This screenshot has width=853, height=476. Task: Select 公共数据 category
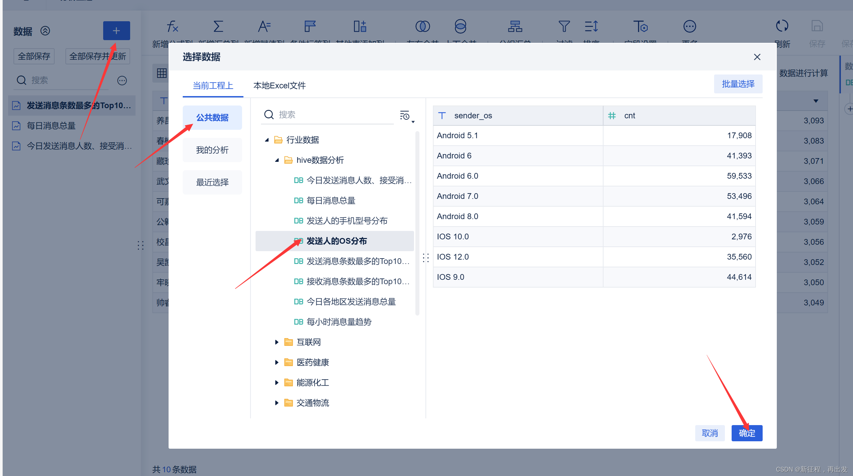pyautogui.click(x=212, y=118)
